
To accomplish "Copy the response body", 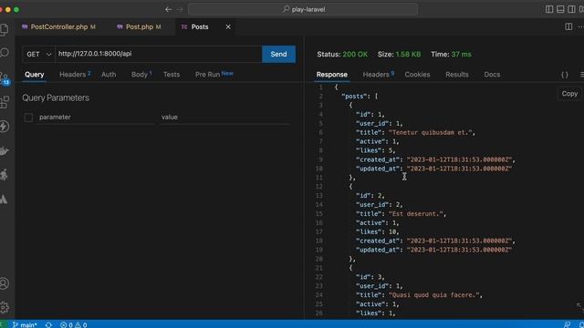I will [569, 94].
